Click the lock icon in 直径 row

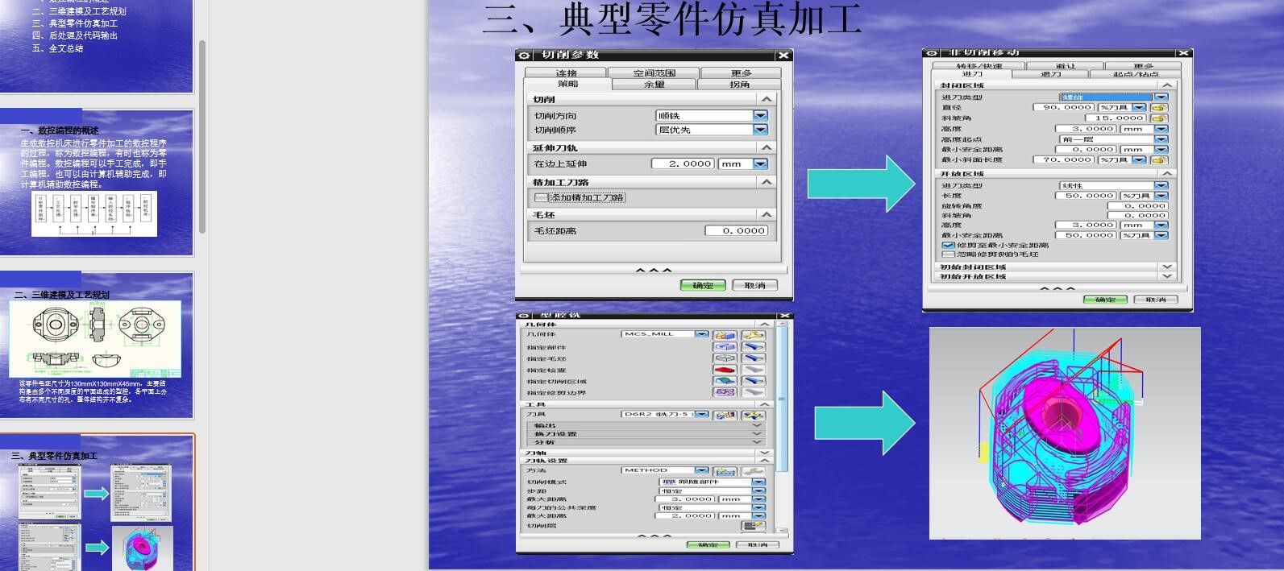click(x=1159, y=107)
